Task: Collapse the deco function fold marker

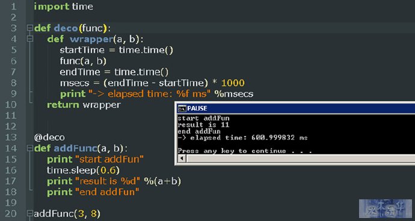Action: [x=30, y=28]
